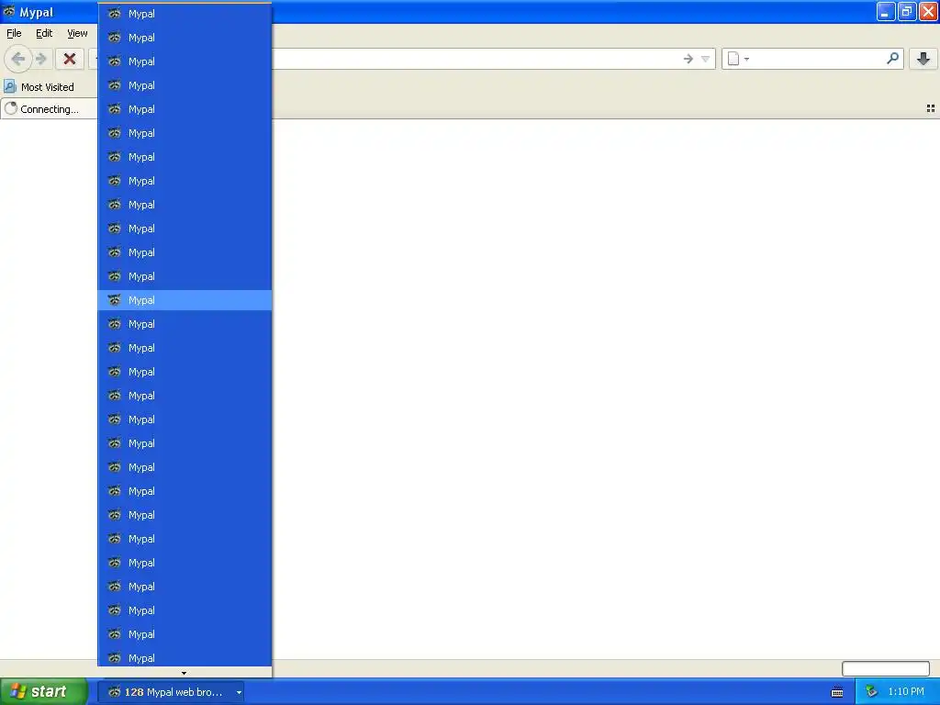Click the Safely Remove Hardware tray icon
940x705 pixels.
pyautogui.click(x=872, y=692)
